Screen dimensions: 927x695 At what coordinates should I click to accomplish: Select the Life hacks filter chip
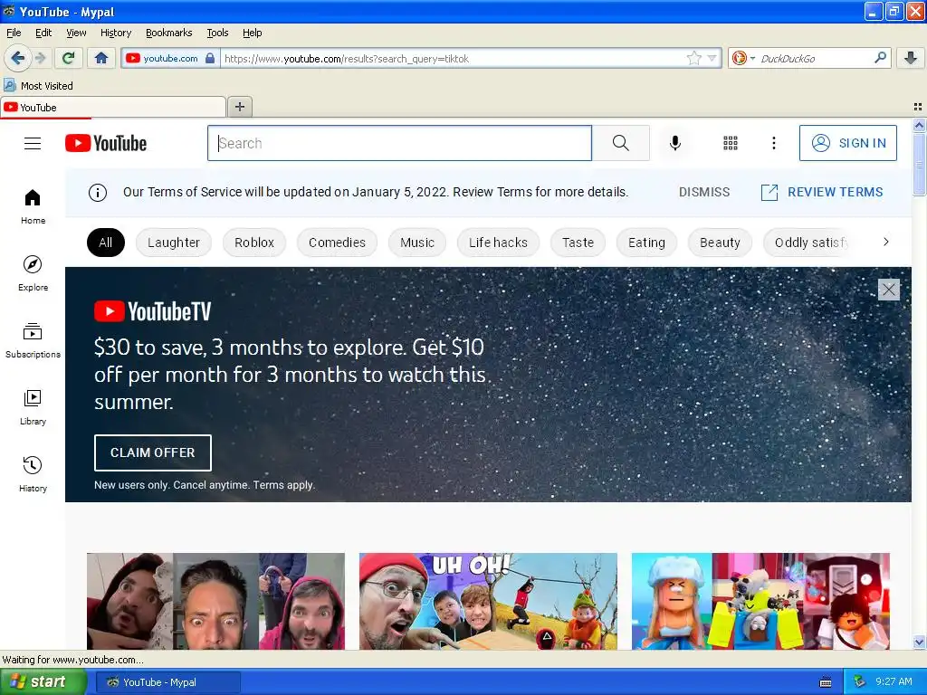499,243
